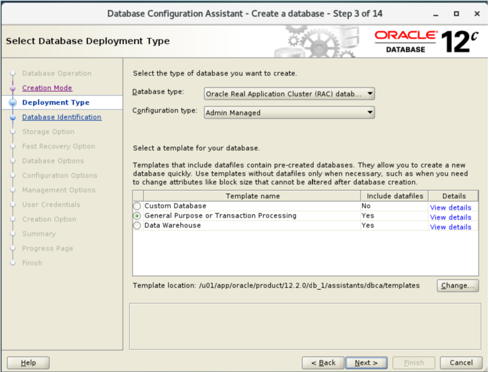489x372 pixels.
Task: Open the Database type dropdown
Action: [289, 94]
